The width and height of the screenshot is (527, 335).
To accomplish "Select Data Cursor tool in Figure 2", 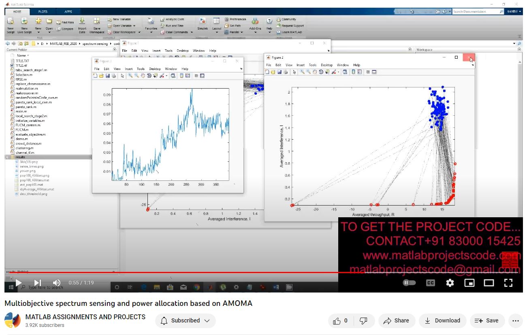I will [326, 72].
